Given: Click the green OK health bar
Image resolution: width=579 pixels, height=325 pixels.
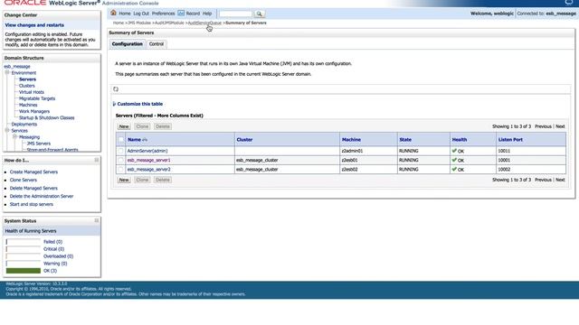Looking at the screenshot, I should tap(24, 271).
